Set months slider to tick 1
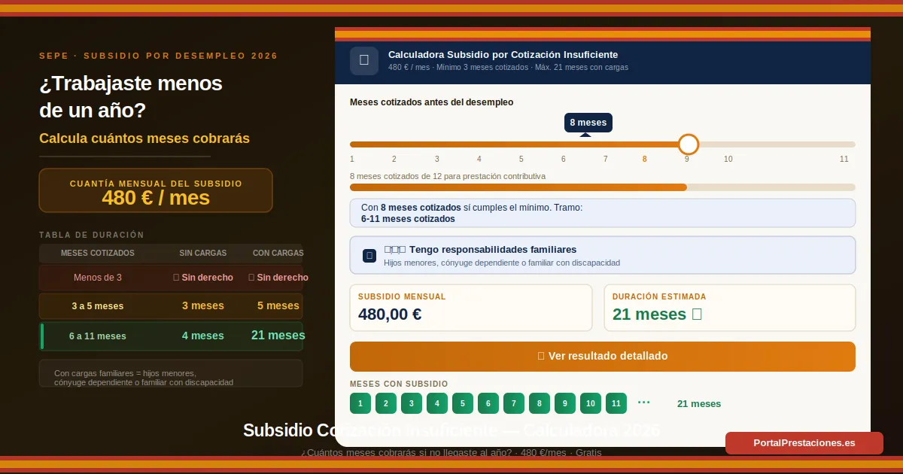Screen dimensions: 903x474 click(352, 160)
